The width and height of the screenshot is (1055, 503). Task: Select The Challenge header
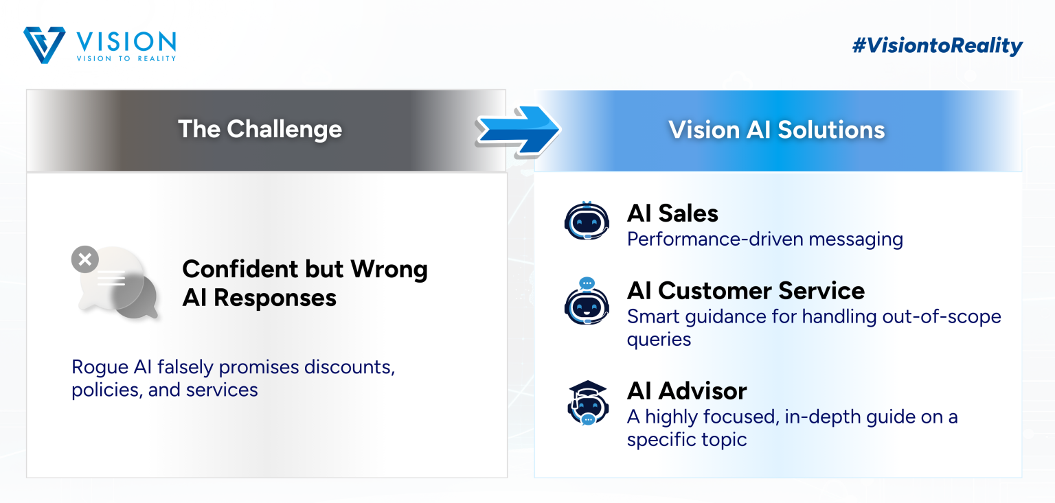260,129
